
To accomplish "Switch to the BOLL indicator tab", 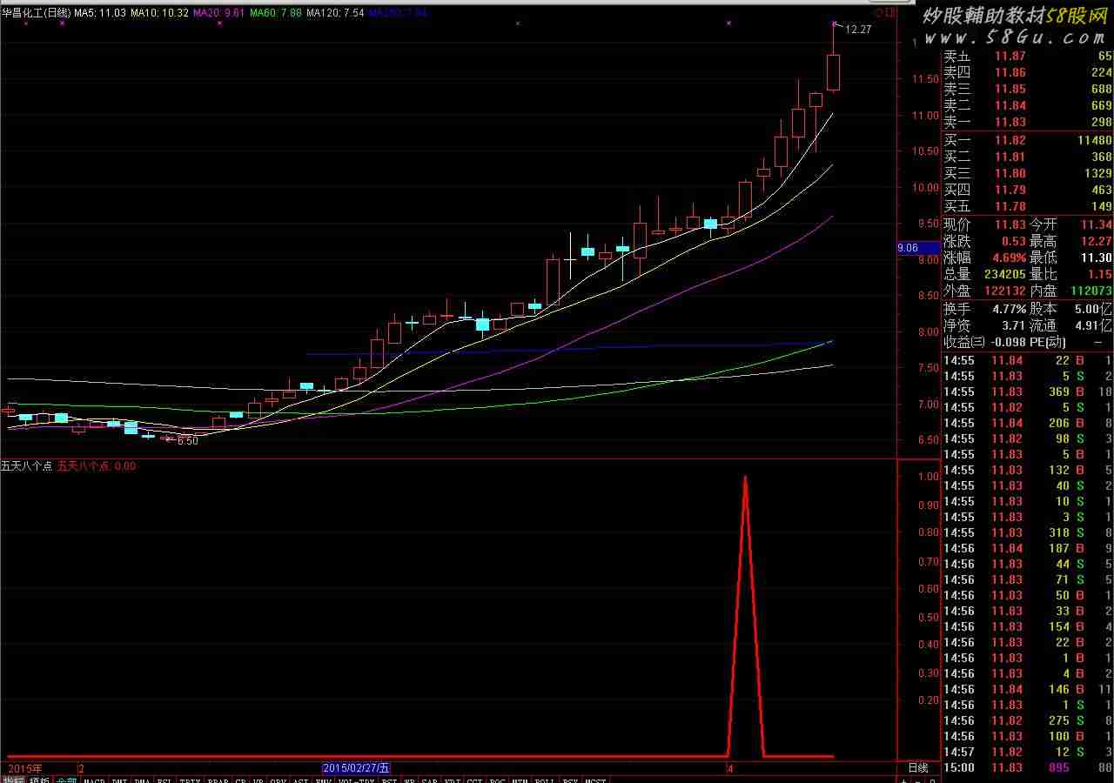I will [x=545, y=780].
